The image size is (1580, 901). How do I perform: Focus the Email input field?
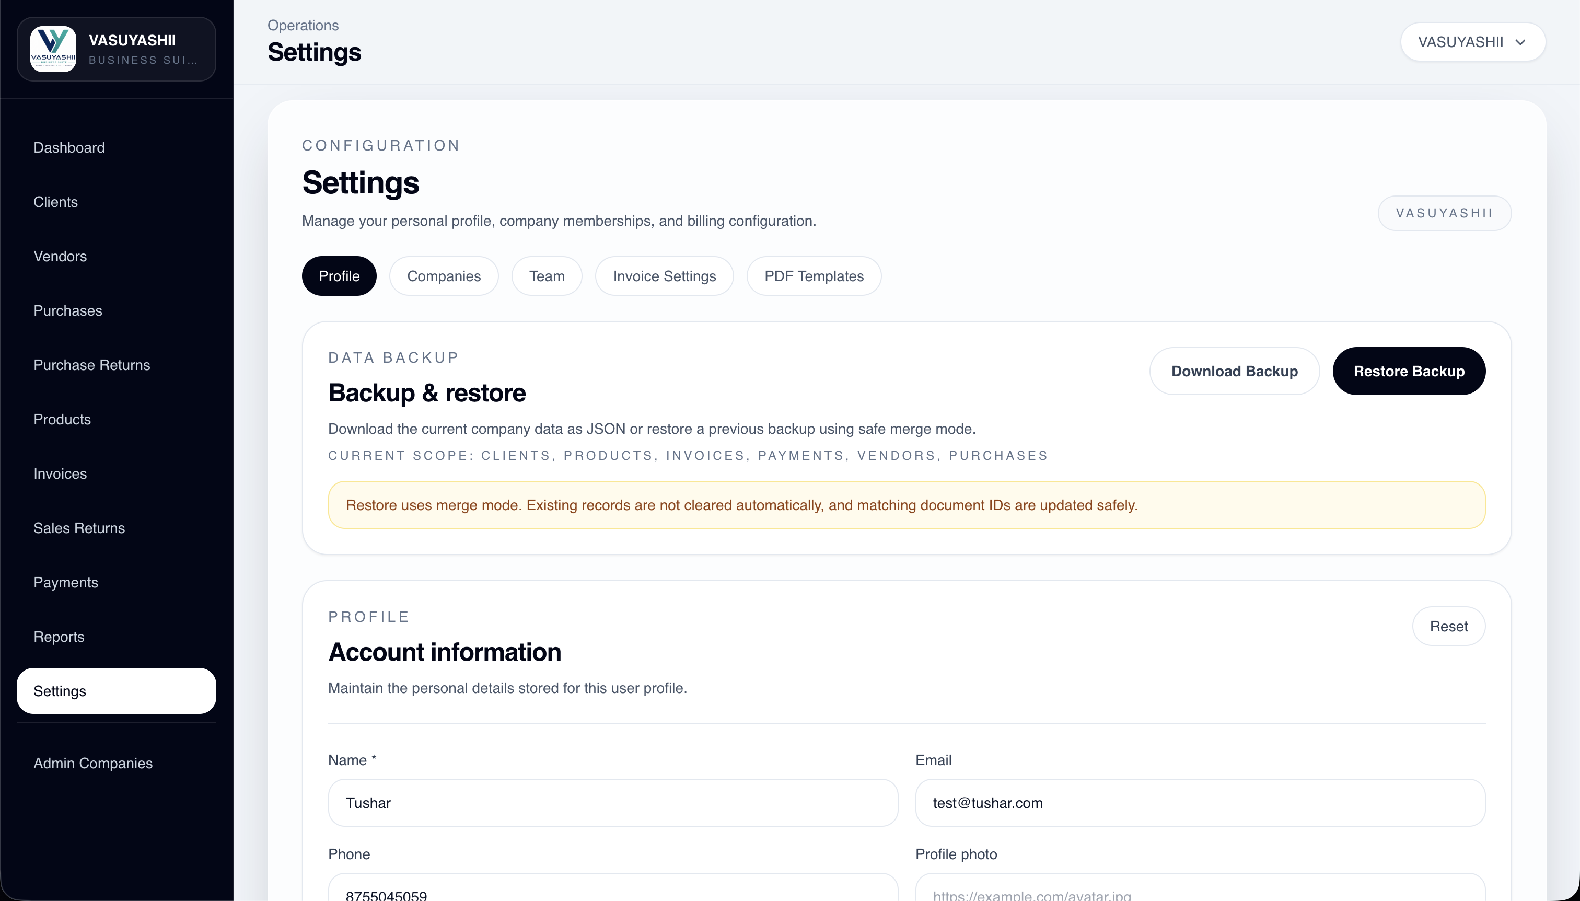point(1200,803)
